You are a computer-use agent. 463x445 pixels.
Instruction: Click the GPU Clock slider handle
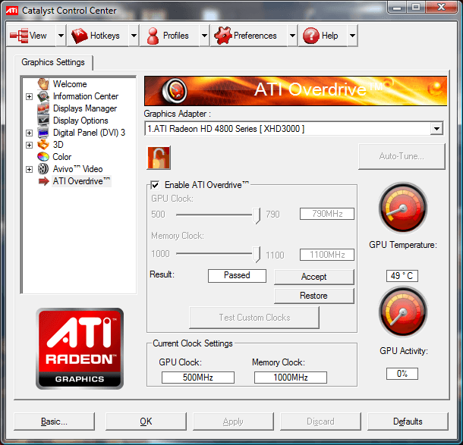(257, 215)
